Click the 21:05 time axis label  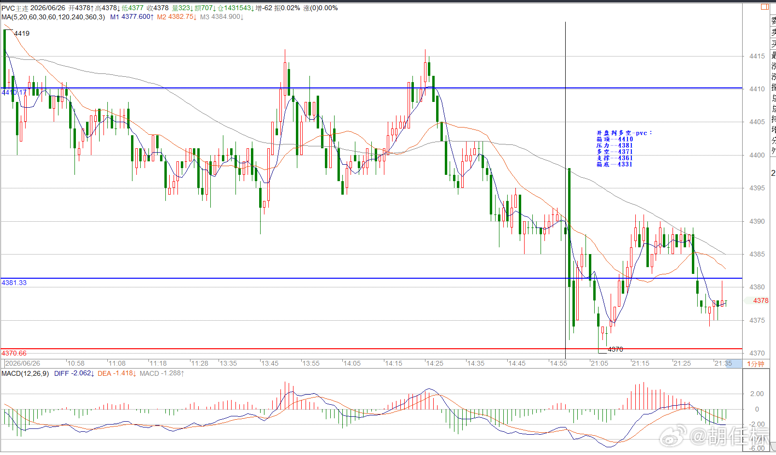tap(600, 363)
